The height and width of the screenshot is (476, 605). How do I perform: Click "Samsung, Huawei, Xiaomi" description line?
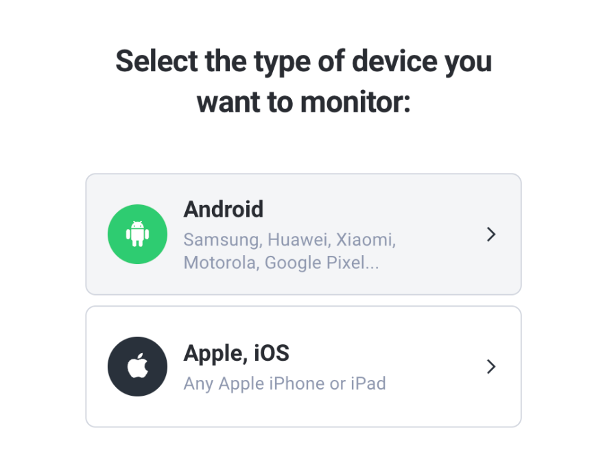tap(289, 240)
